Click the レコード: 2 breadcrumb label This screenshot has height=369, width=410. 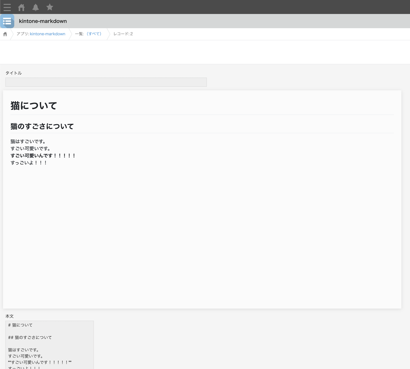point(122,34)
